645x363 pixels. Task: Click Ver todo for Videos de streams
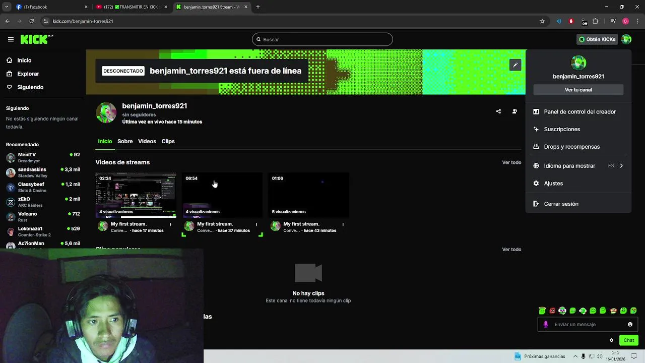(x=511, y=162)
